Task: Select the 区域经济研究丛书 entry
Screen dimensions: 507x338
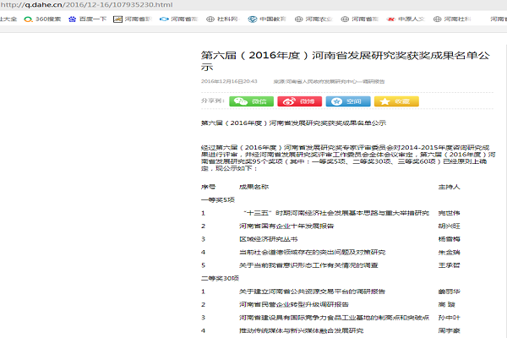Action: 268,238
